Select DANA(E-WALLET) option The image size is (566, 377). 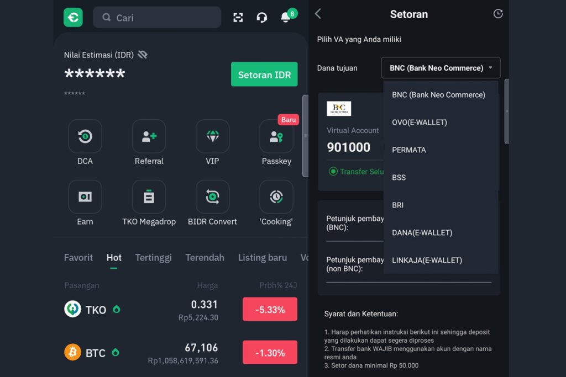441,233
